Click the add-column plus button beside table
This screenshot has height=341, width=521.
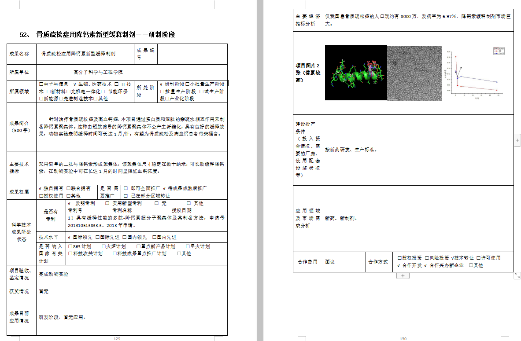tap(517, 139)
